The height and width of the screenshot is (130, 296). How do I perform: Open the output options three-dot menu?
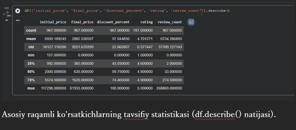click(x=18, y=20)
